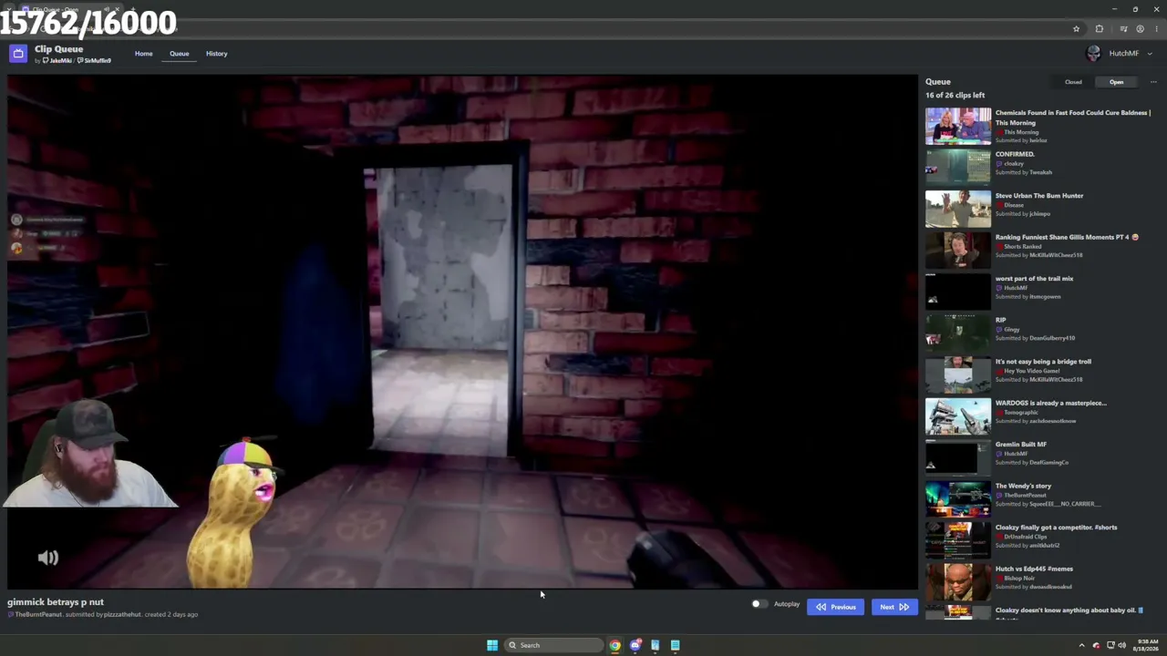Open the CONFIRMED. clip thumbnail
1167x656 pixels.
coord(958,168)
